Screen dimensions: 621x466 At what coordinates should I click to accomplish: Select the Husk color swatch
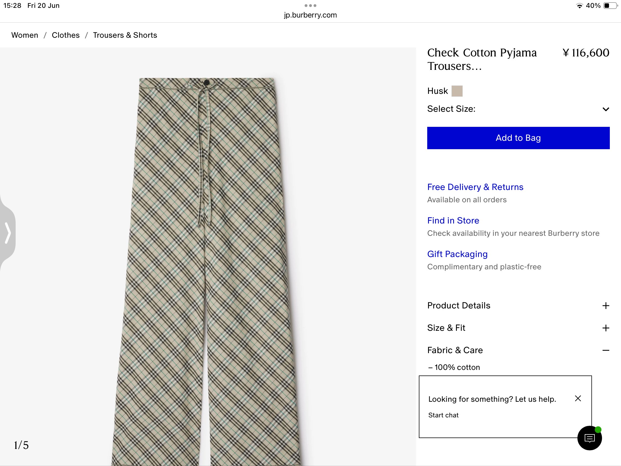tap(457, 91)
